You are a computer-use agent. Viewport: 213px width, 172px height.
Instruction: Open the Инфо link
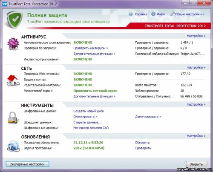(x=161, y=14)
